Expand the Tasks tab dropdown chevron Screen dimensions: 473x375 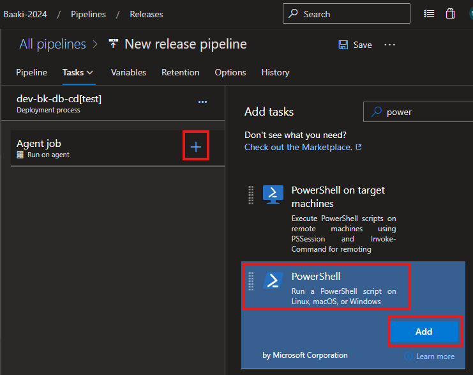pyautogui.click(x=90, y=73)
